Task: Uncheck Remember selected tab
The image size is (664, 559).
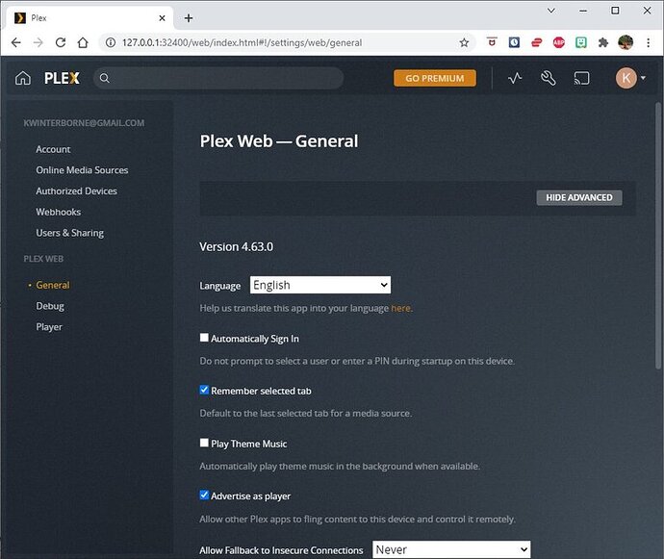Action: point(204,390)
